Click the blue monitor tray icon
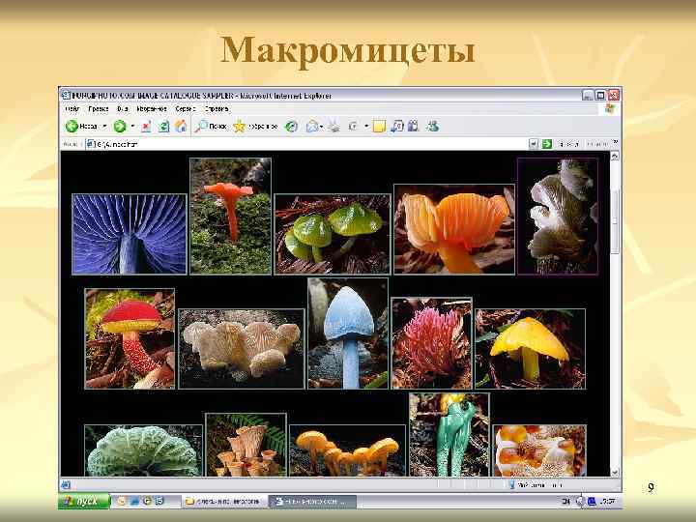The width and height of the screenshot is (696, 522). tap(592, 502)
